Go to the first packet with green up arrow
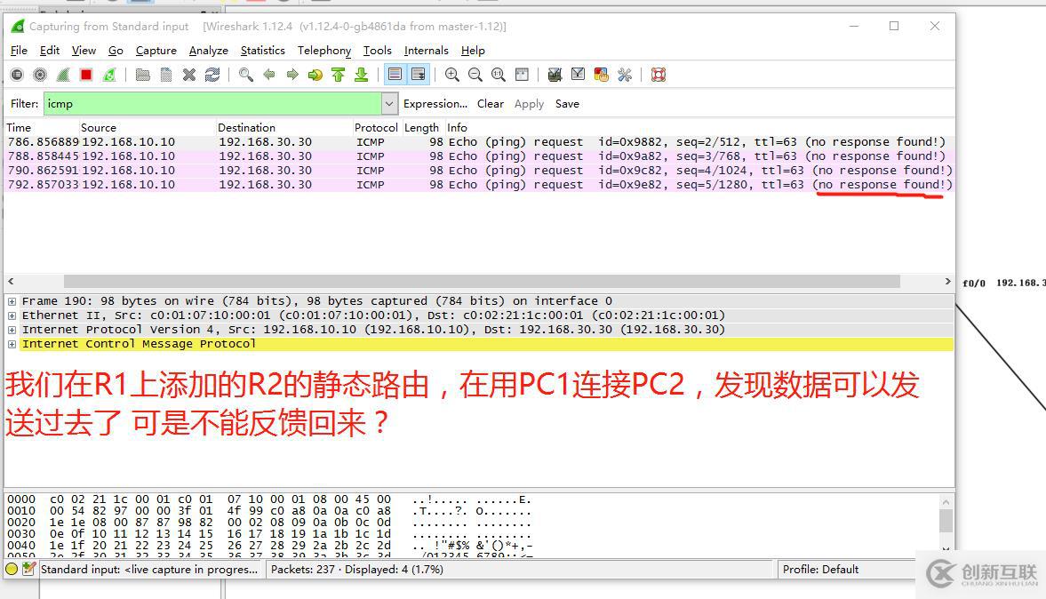 (336, 74)
